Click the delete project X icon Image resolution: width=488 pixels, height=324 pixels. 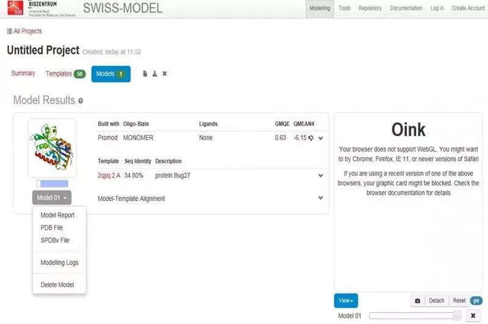tap(164, 74)
